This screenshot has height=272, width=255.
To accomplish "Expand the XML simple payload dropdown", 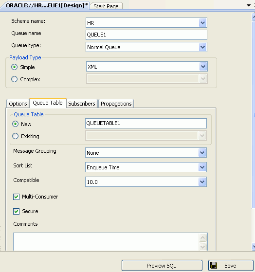I will click(203, 67).
